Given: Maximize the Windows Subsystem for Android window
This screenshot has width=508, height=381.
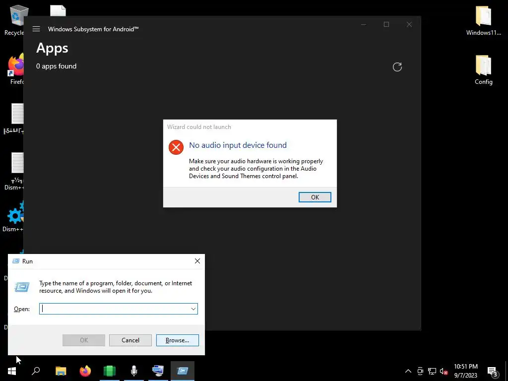Looking at the screenshot, I should (386, 24).
